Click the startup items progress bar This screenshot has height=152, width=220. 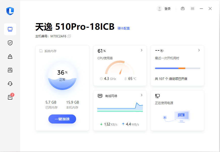[x=177, y=68]
